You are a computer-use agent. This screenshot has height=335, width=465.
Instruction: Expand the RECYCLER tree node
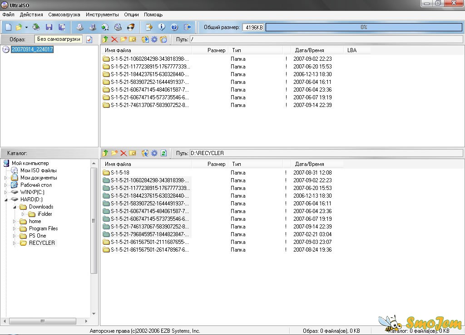14,243
